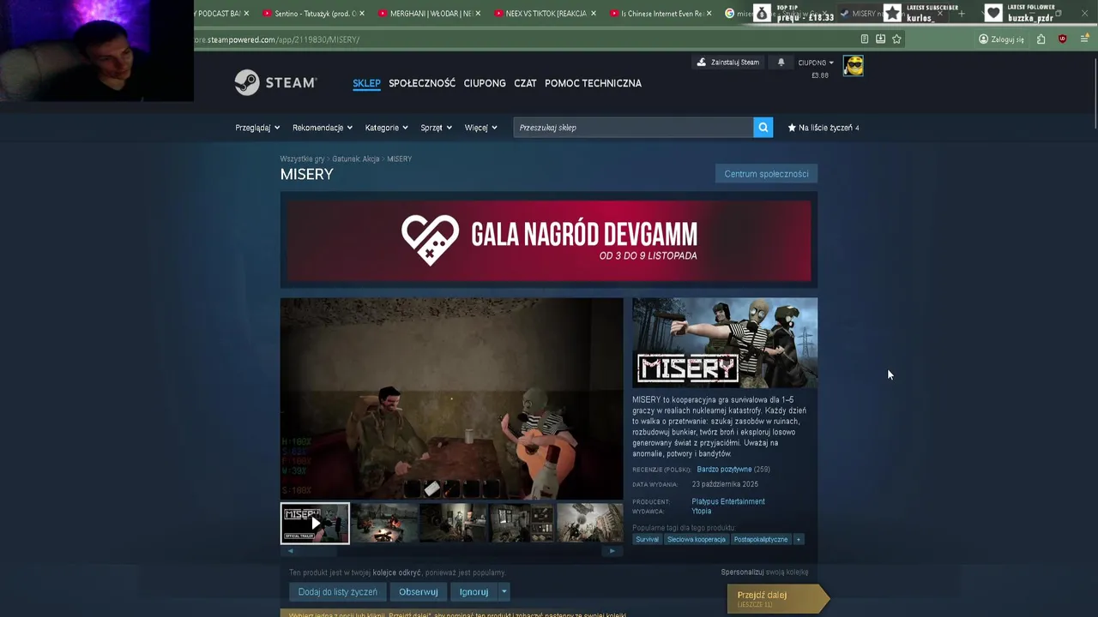
Task: Close the NEEX VS TIKTOK tab
Action: [x=593, y=14]
